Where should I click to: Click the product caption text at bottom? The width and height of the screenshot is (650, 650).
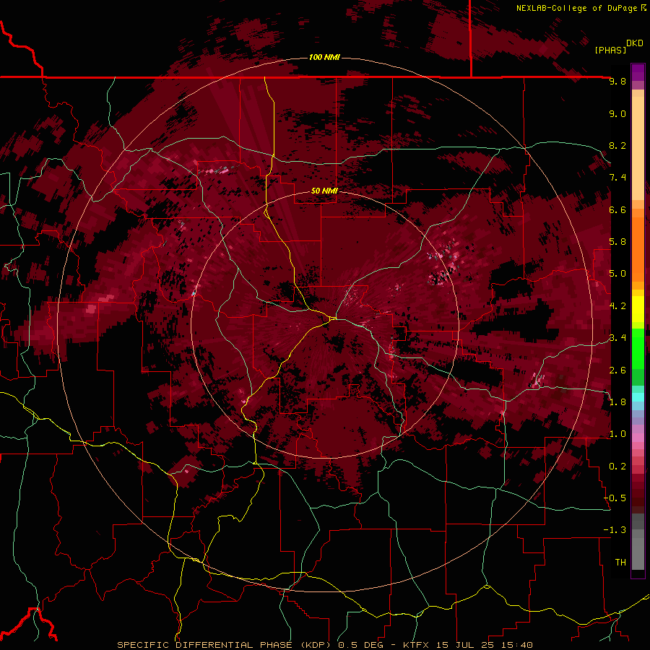pos(324,645)
